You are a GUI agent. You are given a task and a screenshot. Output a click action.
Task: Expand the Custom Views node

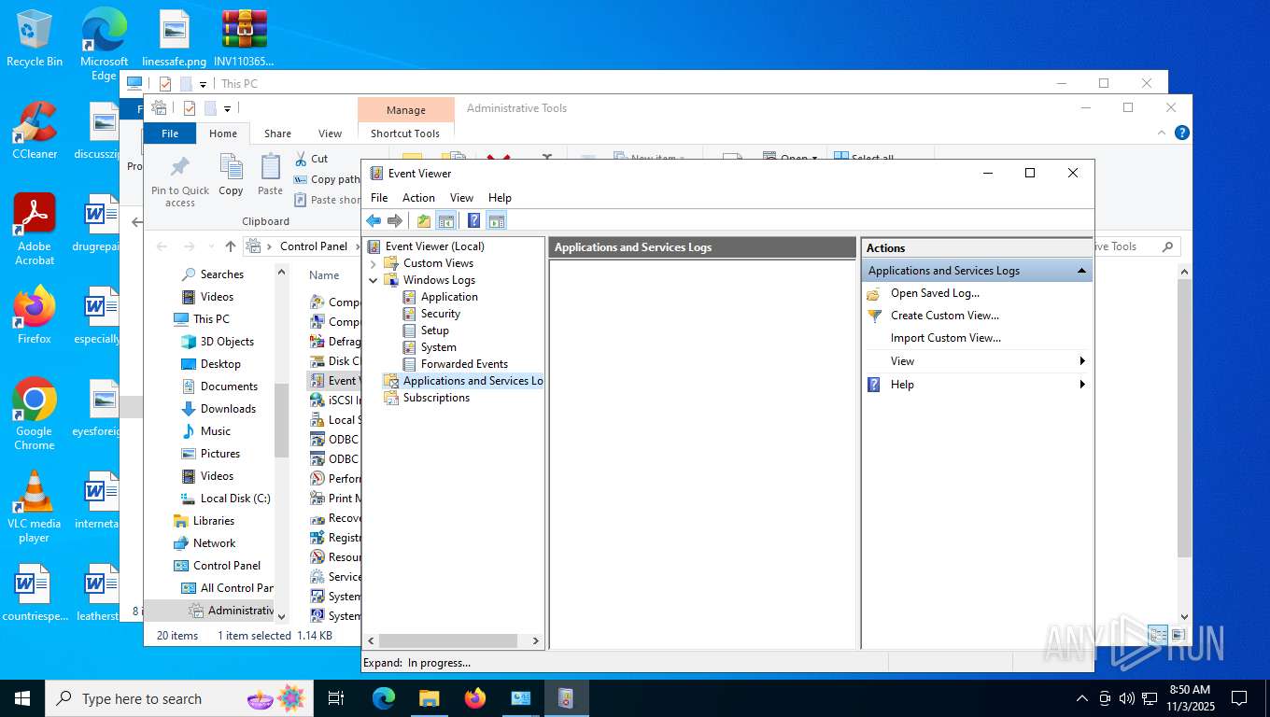click(x=374, y=263)
